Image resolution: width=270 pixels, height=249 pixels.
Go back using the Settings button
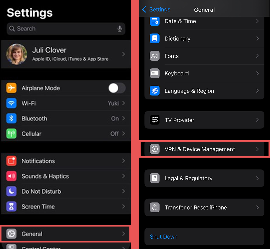156,10
